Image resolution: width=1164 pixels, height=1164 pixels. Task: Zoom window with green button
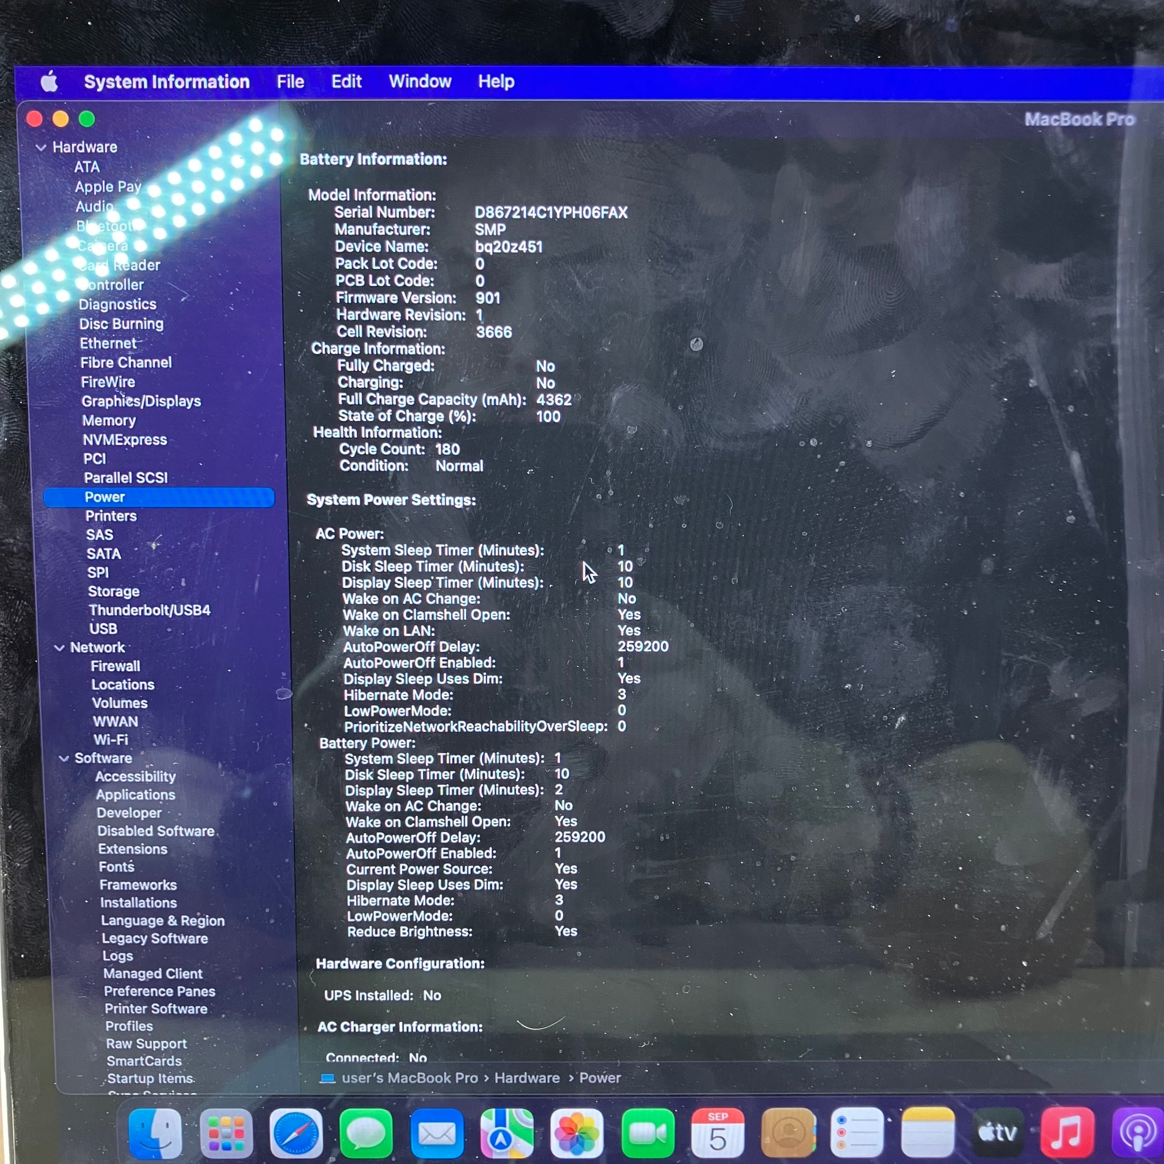(x=87, y=119)
